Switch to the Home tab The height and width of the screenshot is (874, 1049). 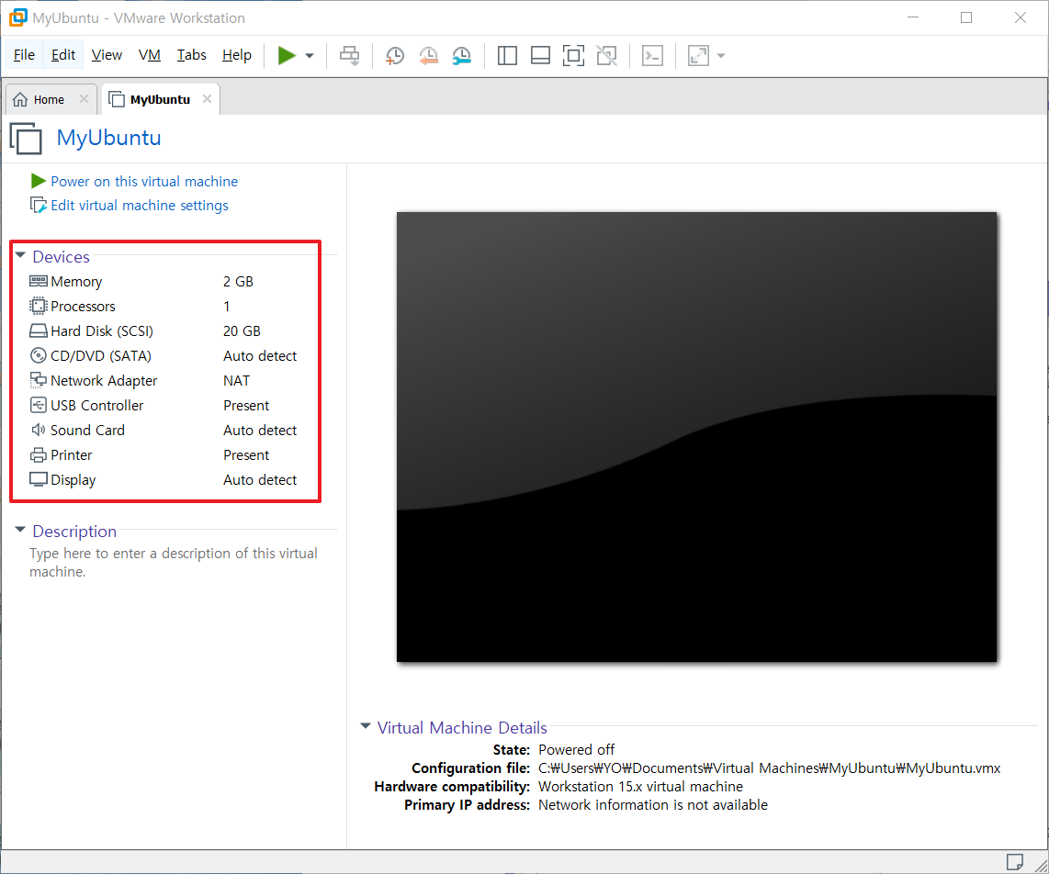pos(49,100)
